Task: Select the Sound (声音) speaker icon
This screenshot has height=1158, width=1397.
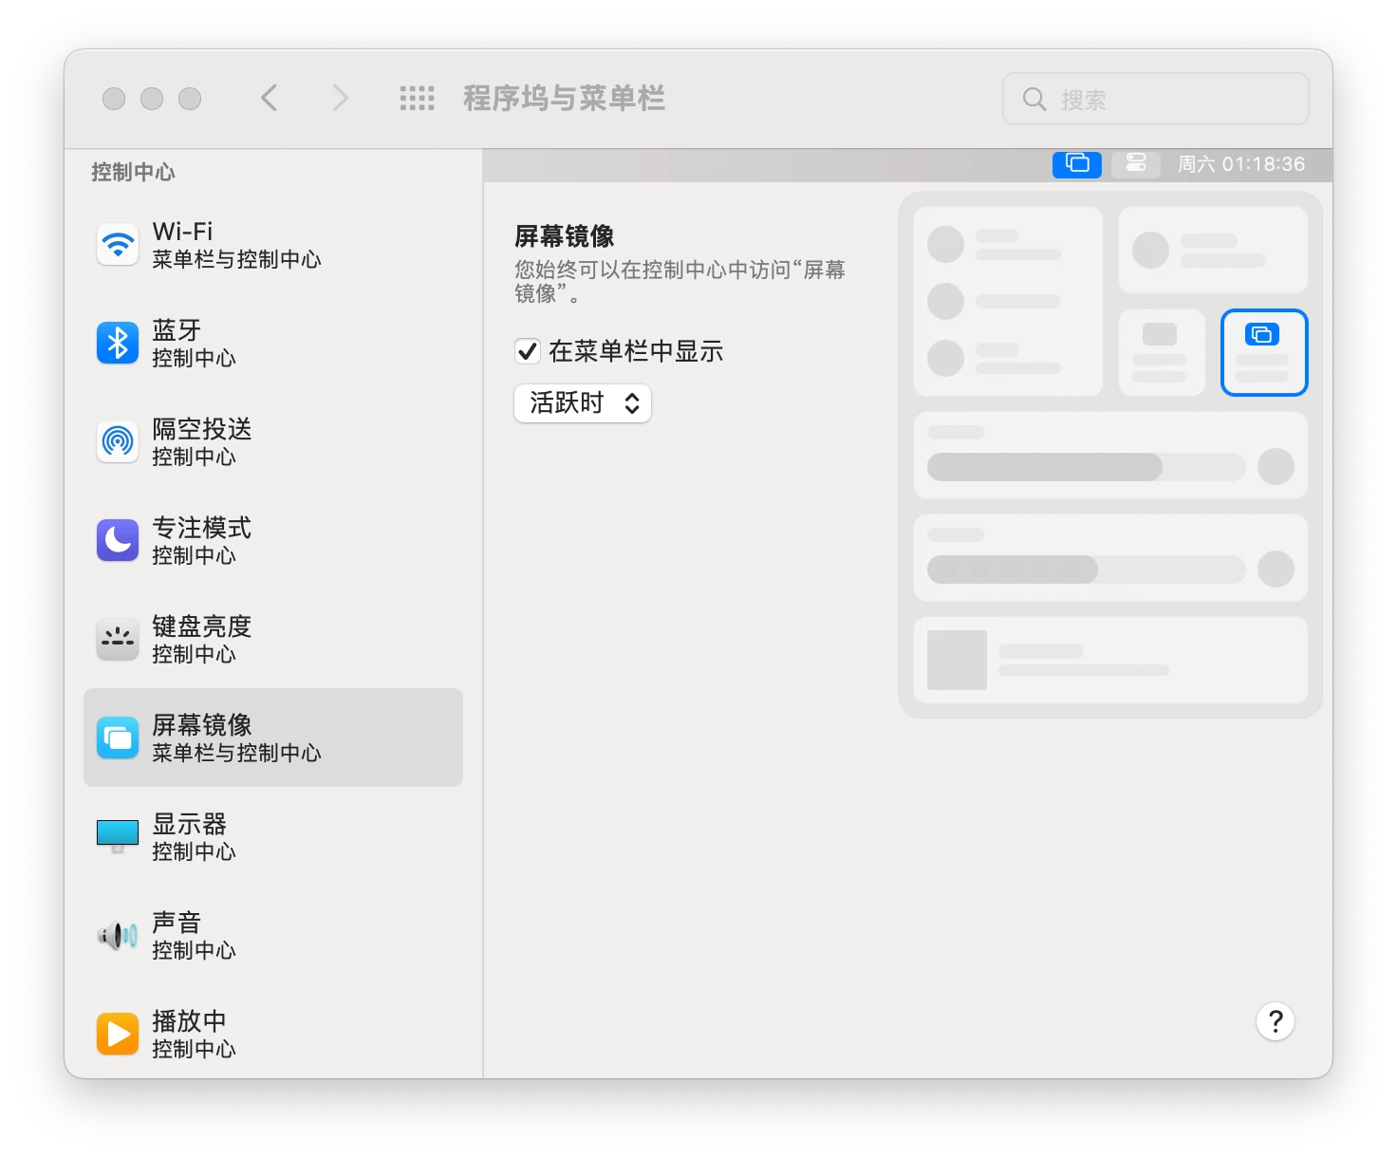Action: coord(118,936)
